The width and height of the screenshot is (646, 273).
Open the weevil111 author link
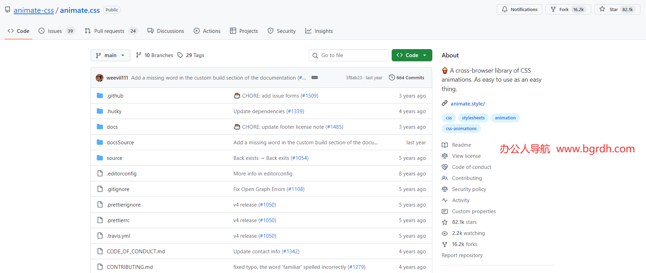117,78
